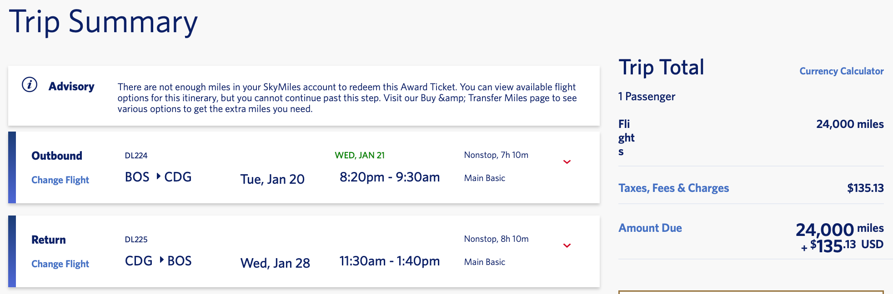Image resolution: width=893 pixels, height=294 pixels.
Task: Click the DL224 flight number
Action: tap(136, 156)
